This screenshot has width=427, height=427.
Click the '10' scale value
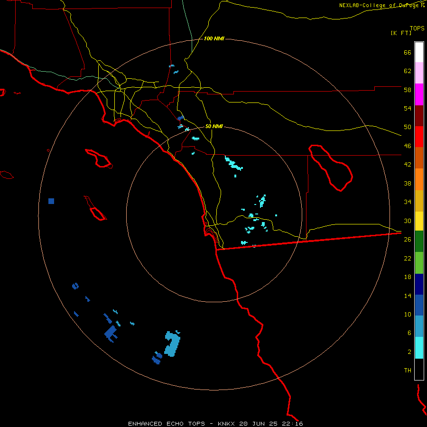[x=408, y=314]
